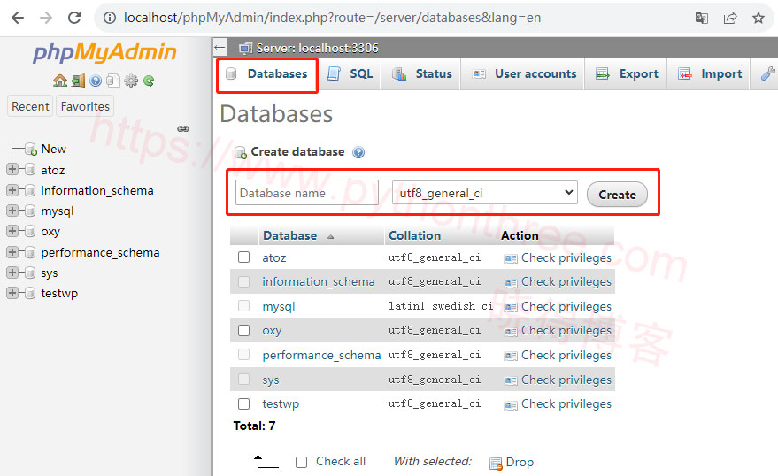Open the oxy database link in table
This screenshot has height=476, width=778.
click(272, 331)
